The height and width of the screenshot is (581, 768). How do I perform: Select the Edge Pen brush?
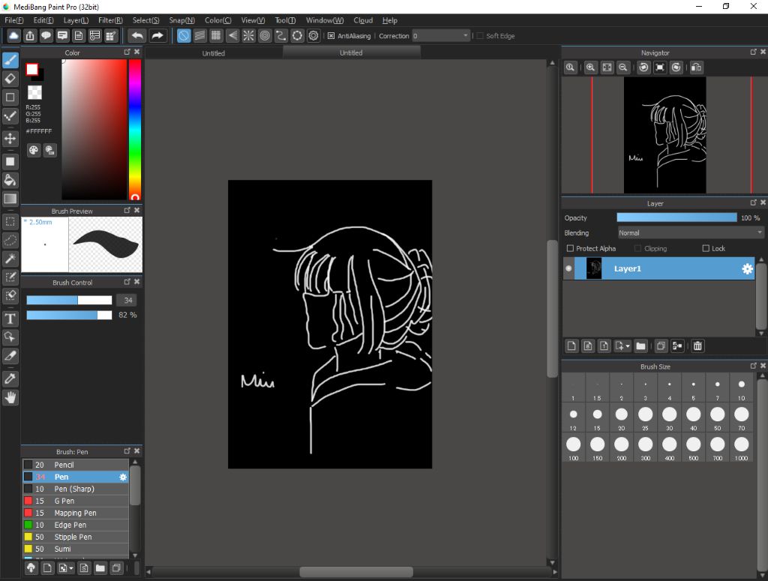pyautogui.click(x=76, y=525)
